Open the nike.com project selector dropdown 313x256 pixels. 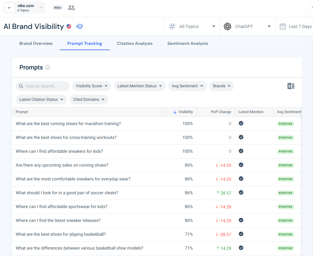(x=24, y=8)
